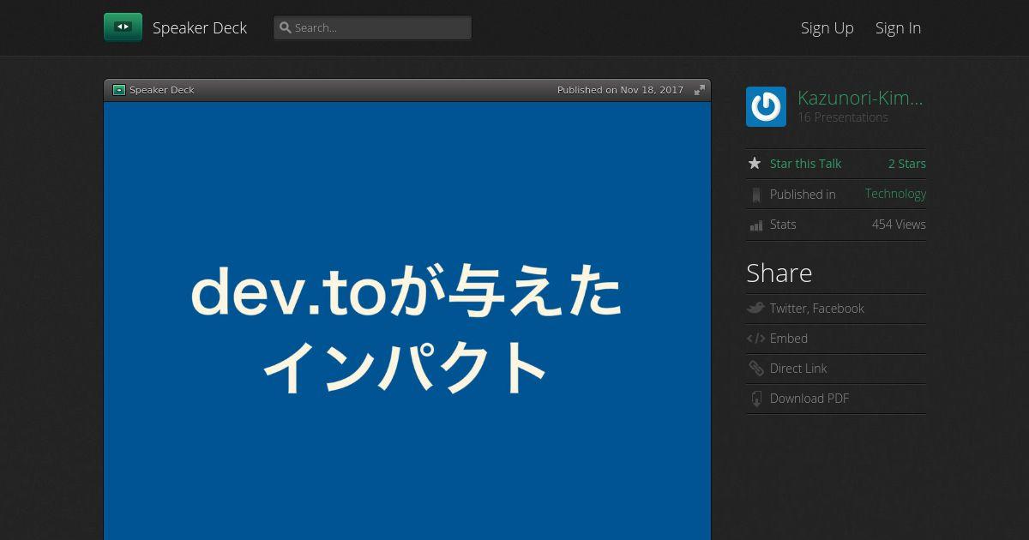1029x540 pixels.
Task: Click the 2 Stars count
Action: pyautogui.click(x=906, y=164)
